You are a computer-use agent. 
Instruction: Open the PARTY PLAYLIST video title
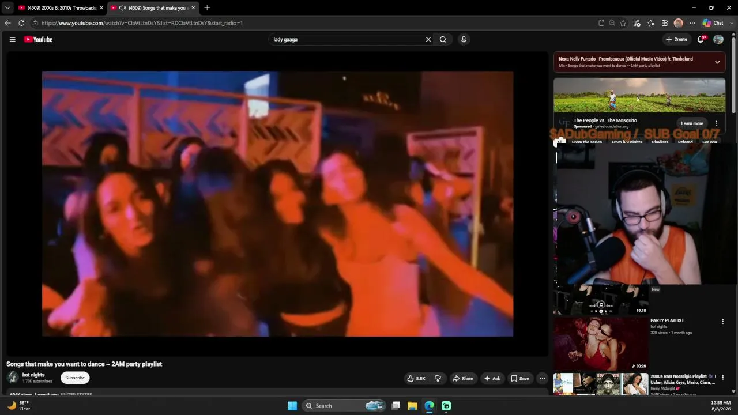667,320
